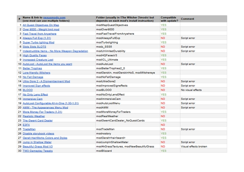
Task: Follow The Gwent Card Dealer link
Action: [x=38, y=121]
